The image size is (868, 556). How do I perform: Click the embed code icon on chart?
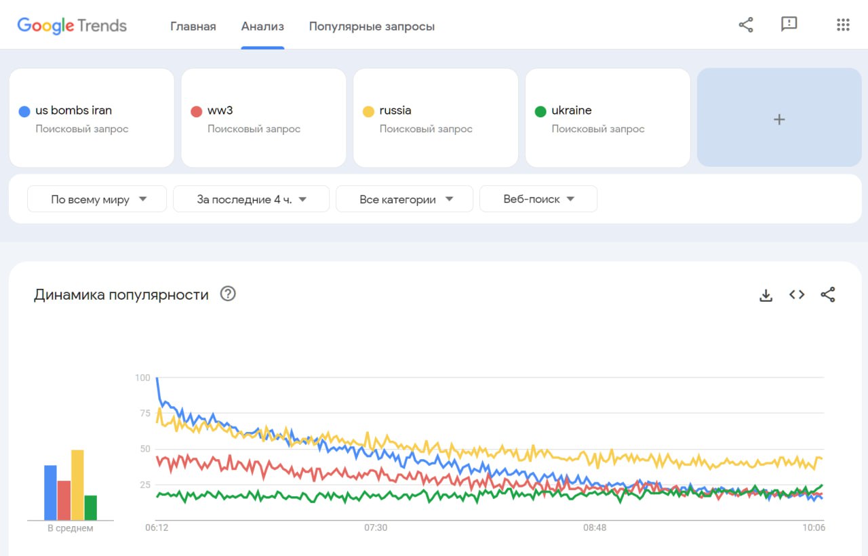797,295
